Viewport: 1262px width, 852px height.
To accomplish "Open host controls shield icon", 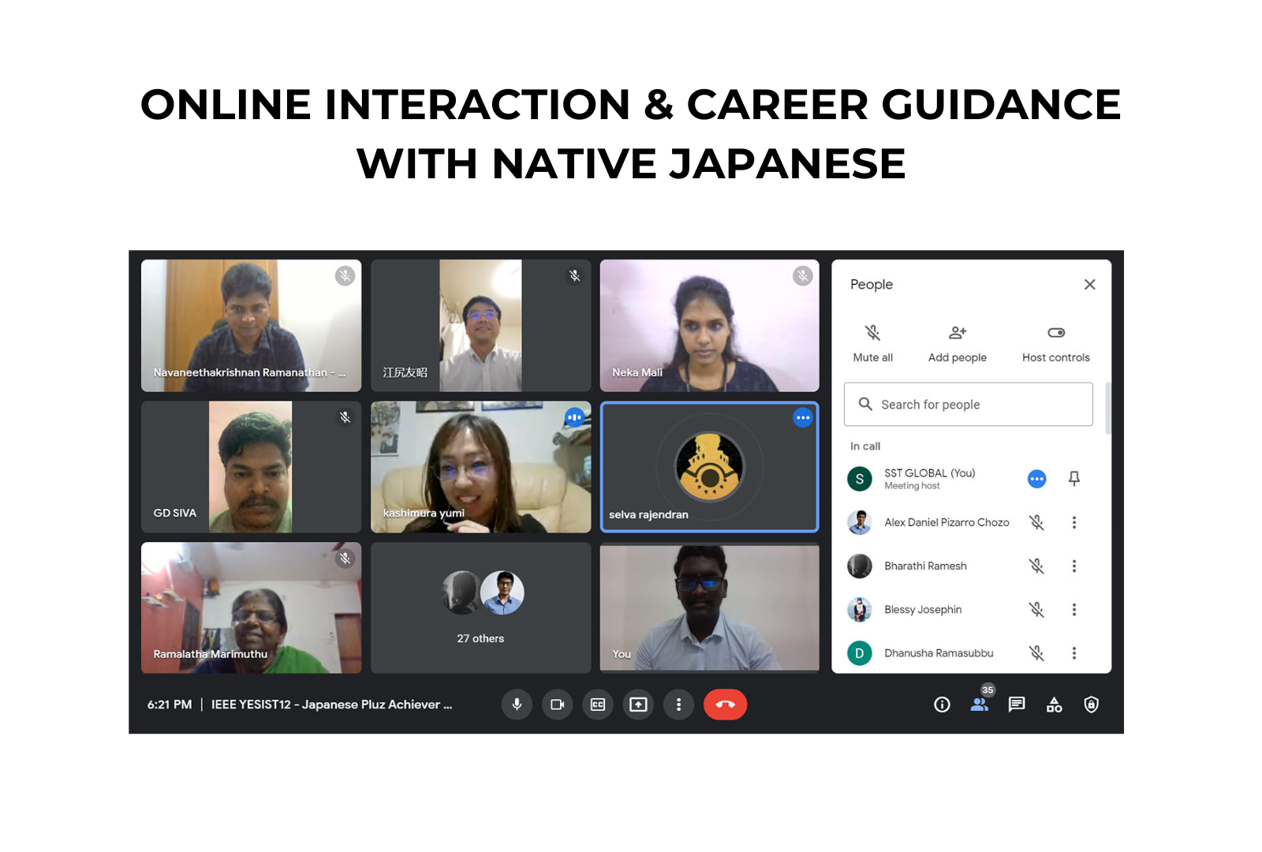I will 1091,704.
